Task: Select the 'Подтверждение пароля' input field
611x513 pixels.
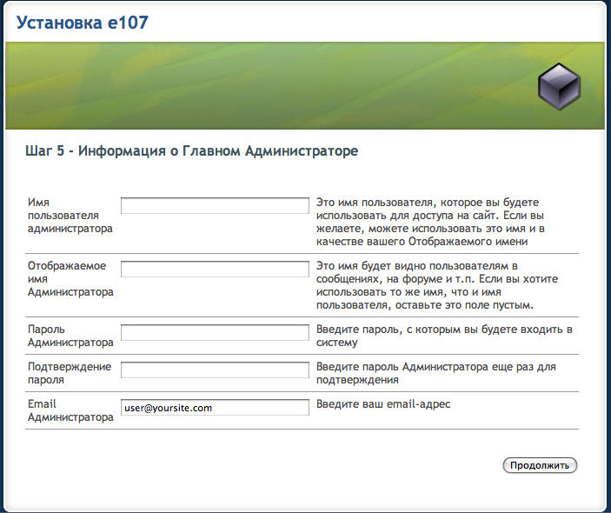Action: (215, 370)
